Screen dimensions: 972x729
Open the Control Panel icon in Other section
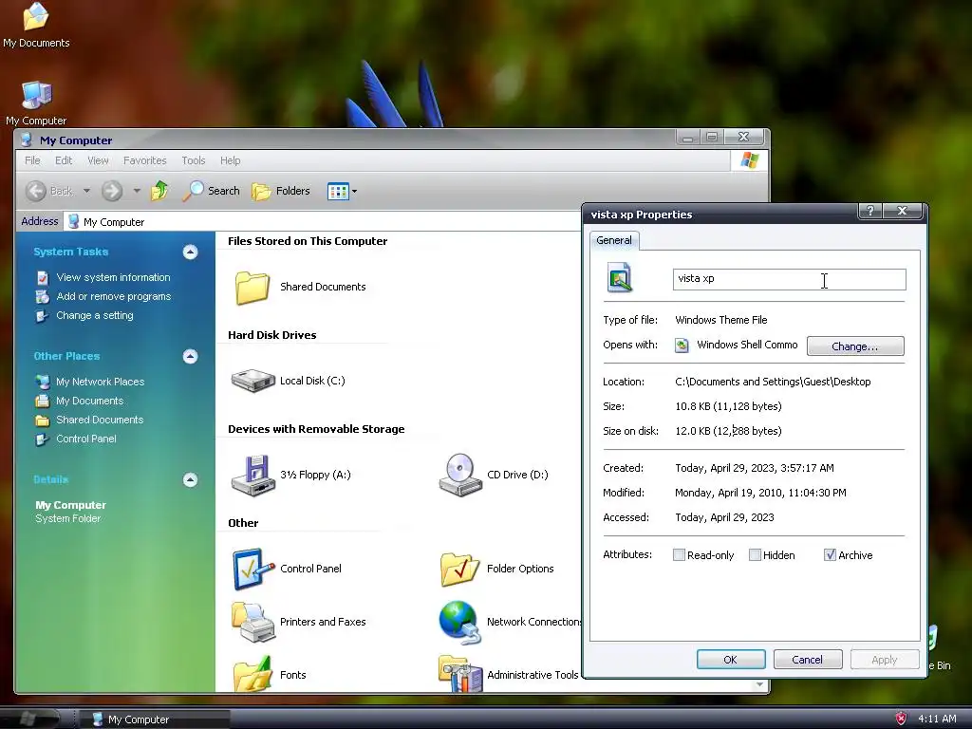click(x=252, y=569)
